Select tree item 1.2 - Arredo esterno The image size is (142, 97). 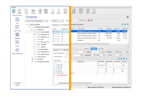coord(40,57)
